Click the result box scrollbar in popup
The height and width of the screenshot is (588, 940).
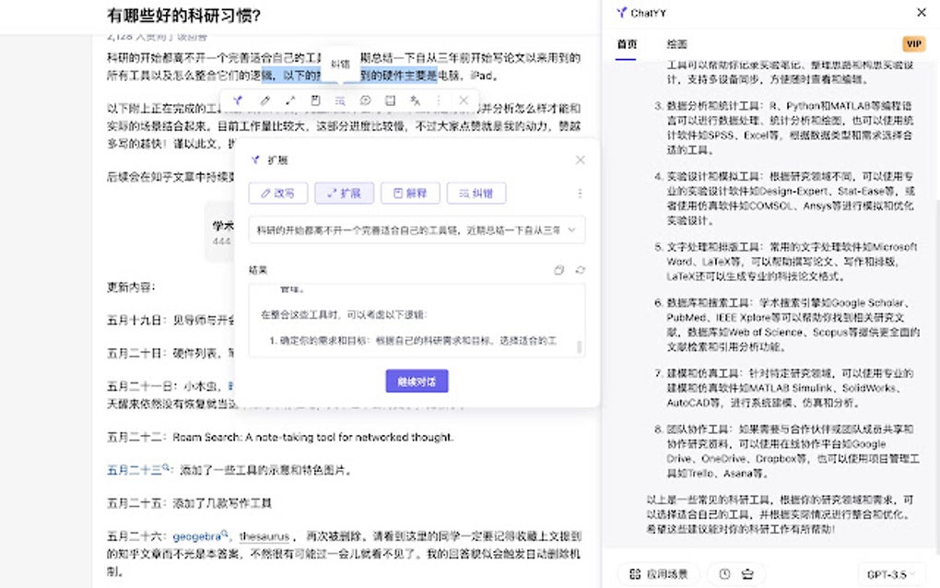point(579,347)
